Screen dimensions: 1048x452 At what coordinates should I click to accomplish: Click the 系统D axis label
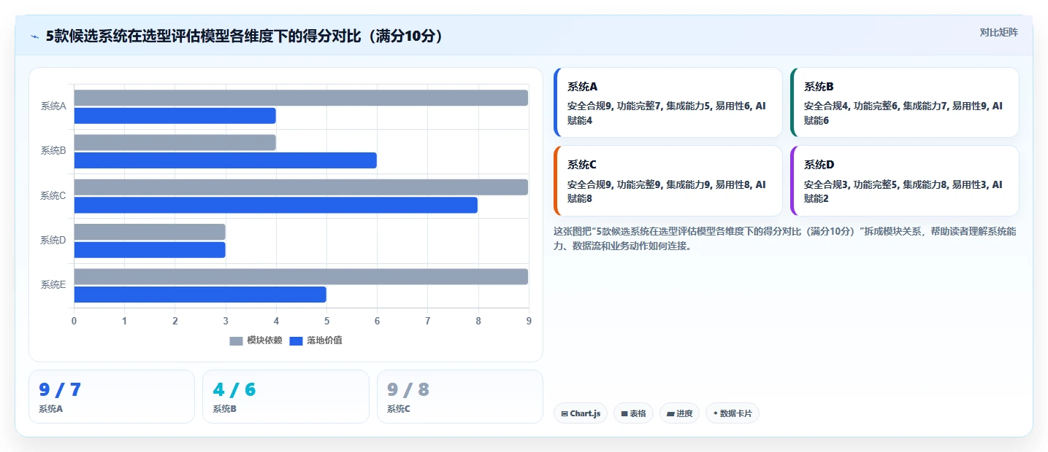tap(53, 241)
